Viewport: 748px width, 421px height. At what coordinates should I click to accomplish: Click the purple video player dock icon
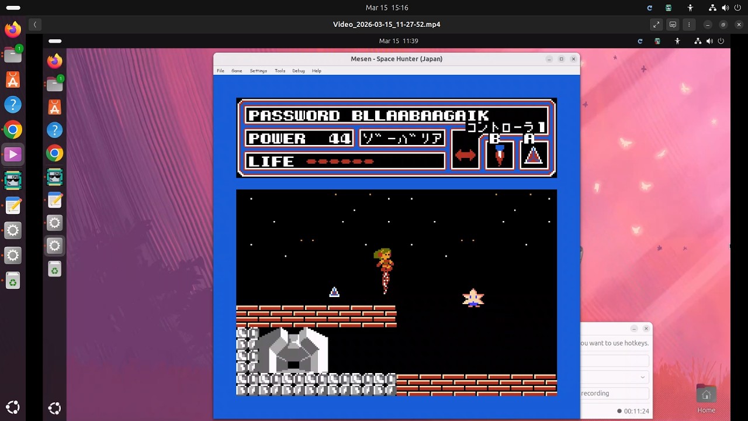(13, 155)
